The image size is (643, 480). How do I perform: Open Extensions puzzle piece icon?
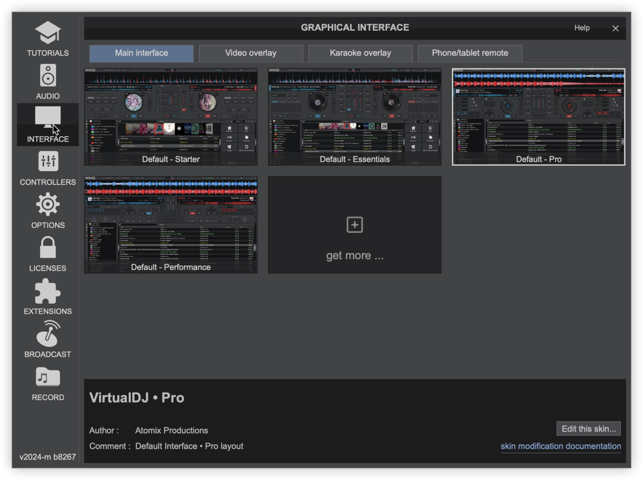click(x=48, y=291)
